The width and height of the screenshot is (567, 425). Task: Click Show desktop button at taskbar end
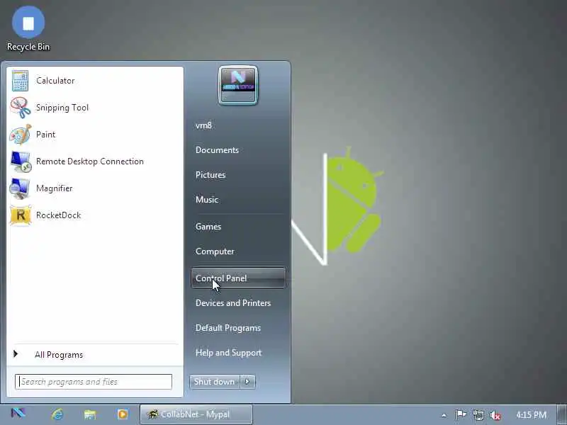pyautogui.click(x=562, y=414)
